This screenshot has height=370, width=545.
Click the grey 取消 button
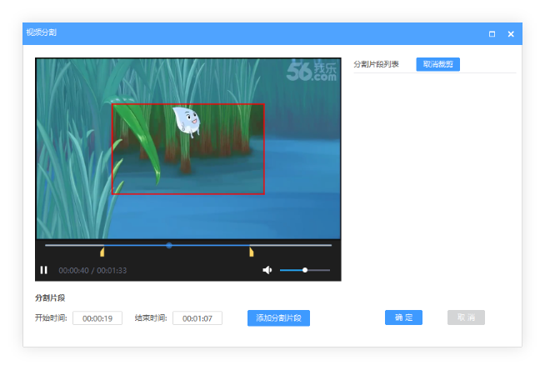466,317
